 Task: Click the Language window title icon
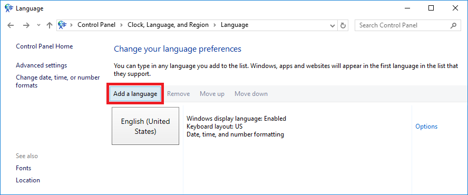(x=9, y=8)
